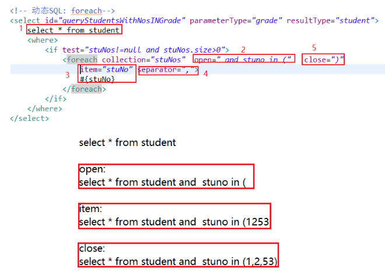
Task: Click the separator="," attribute
Action: [168, 70]
